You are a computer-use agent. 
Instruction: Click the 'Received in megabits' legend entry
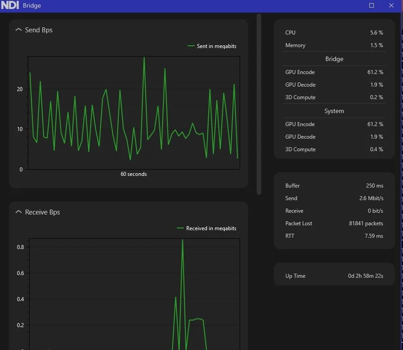[x=206, y=228]
